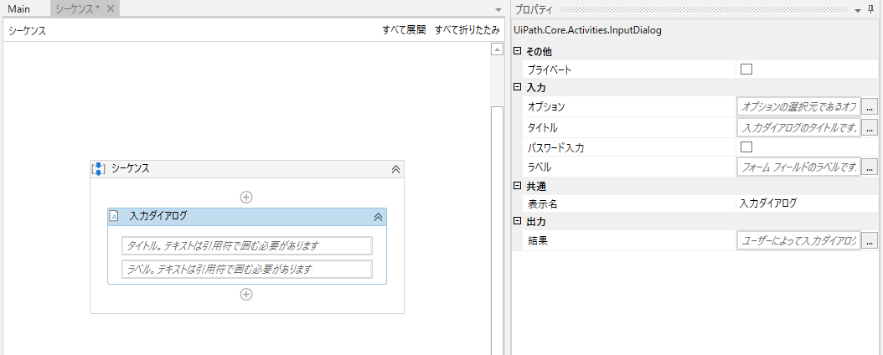
Task: Click the Input Dialog activity icon
Action: pyautogui.click(x=114, y=216)
